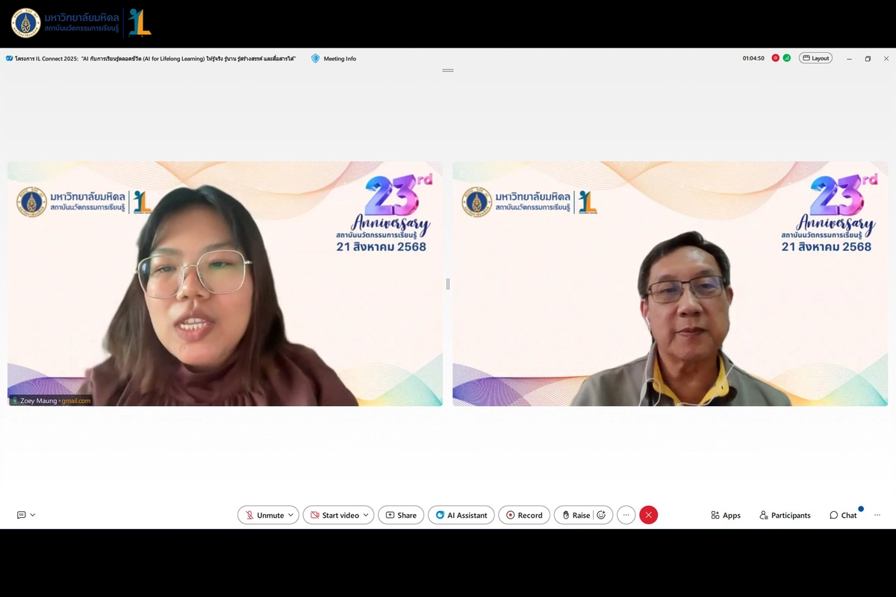Leave the meeting with the red X button

[x=648, y=515]
